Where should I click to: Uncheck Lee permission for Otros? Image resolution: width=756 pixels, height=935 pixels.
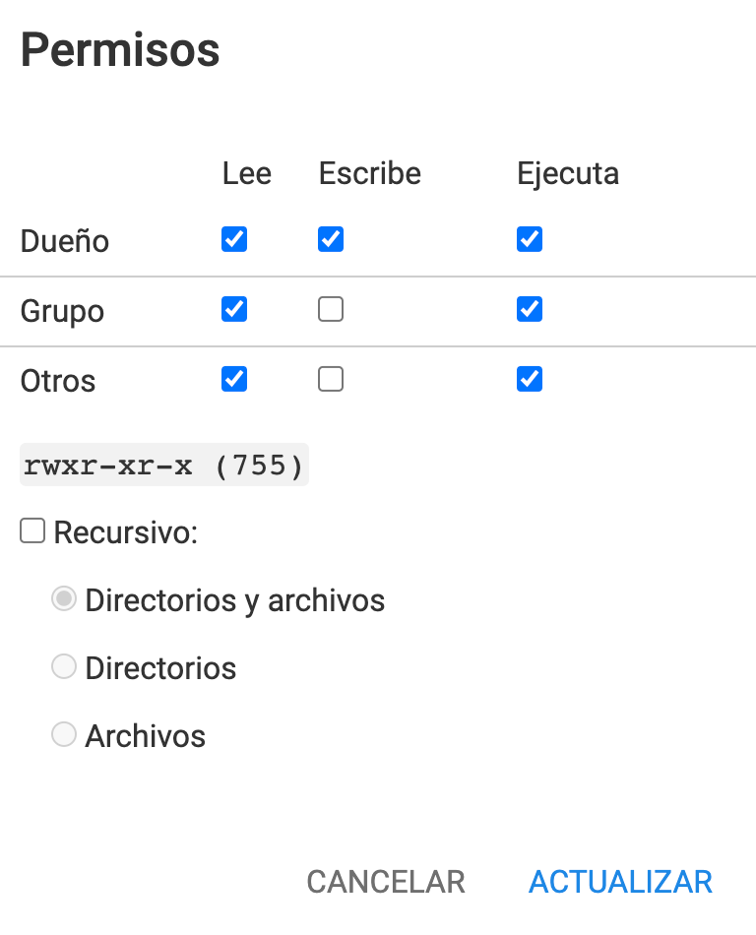coord(234,379)
